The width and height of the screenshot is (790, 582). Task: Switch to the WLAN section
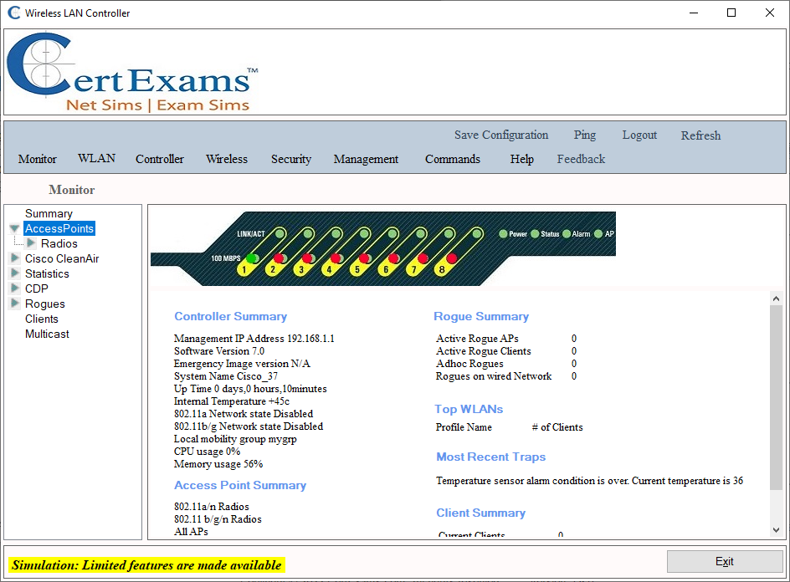pyautogui.click(x=96, y=157)
